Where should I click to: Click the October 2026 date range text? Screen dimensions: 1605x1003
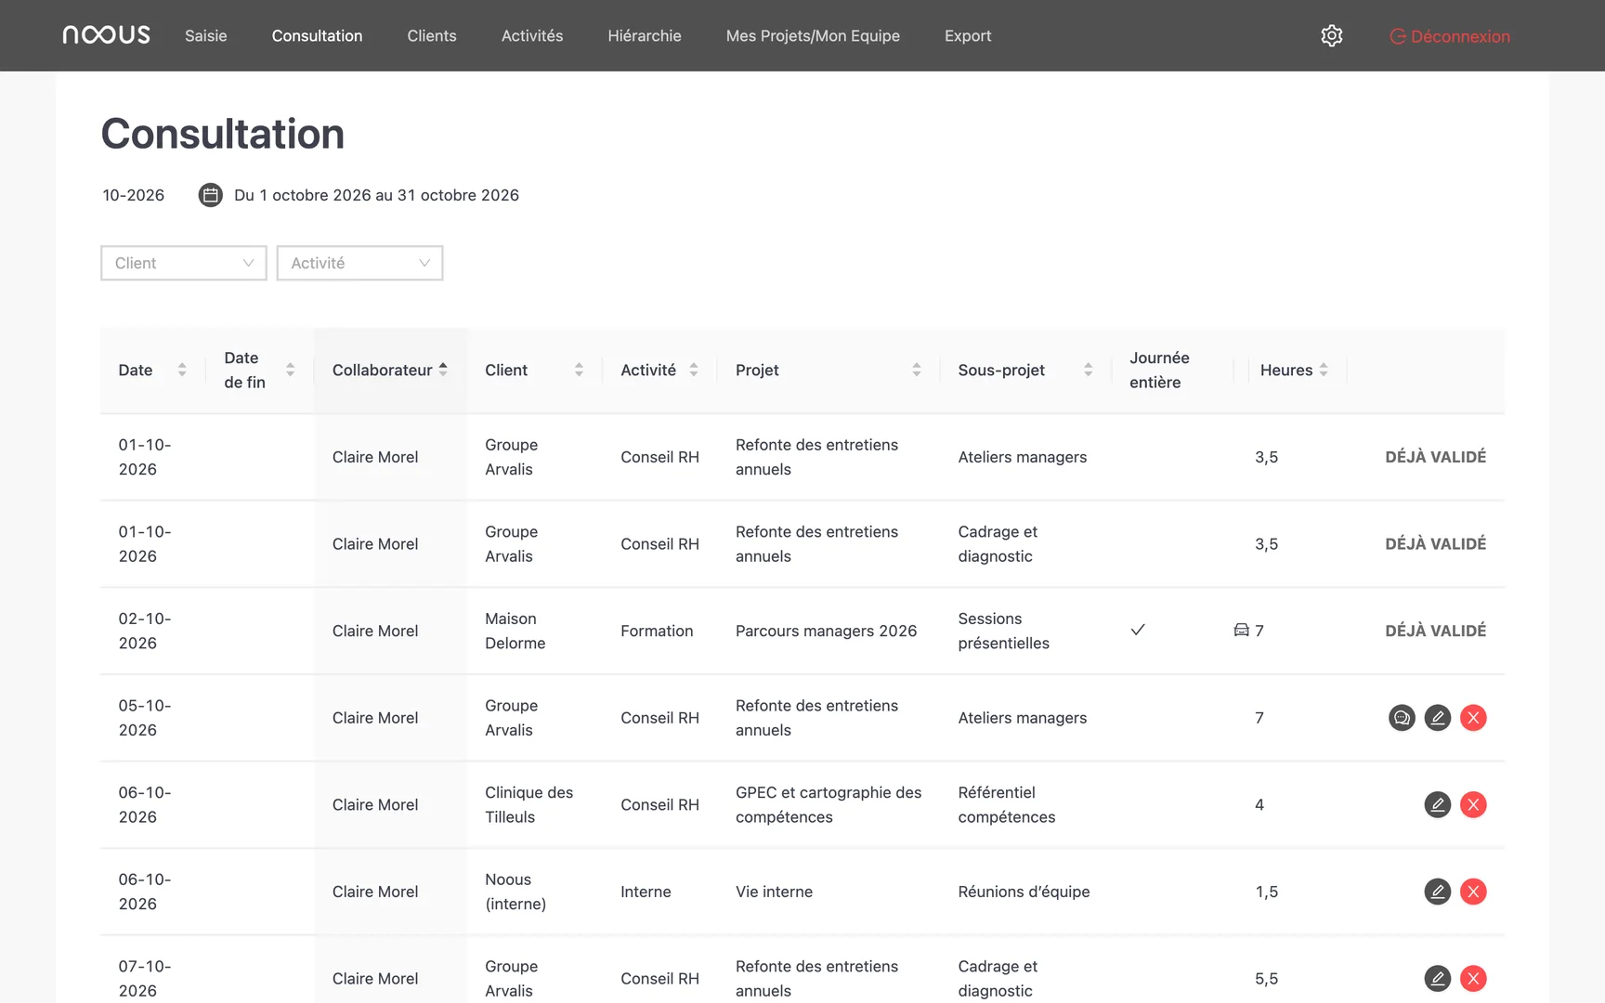[376, 195]
